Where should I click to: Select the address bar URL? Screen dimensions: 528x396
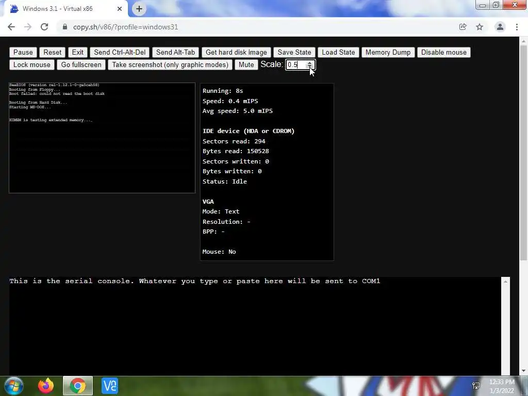[x=126, y=27]
